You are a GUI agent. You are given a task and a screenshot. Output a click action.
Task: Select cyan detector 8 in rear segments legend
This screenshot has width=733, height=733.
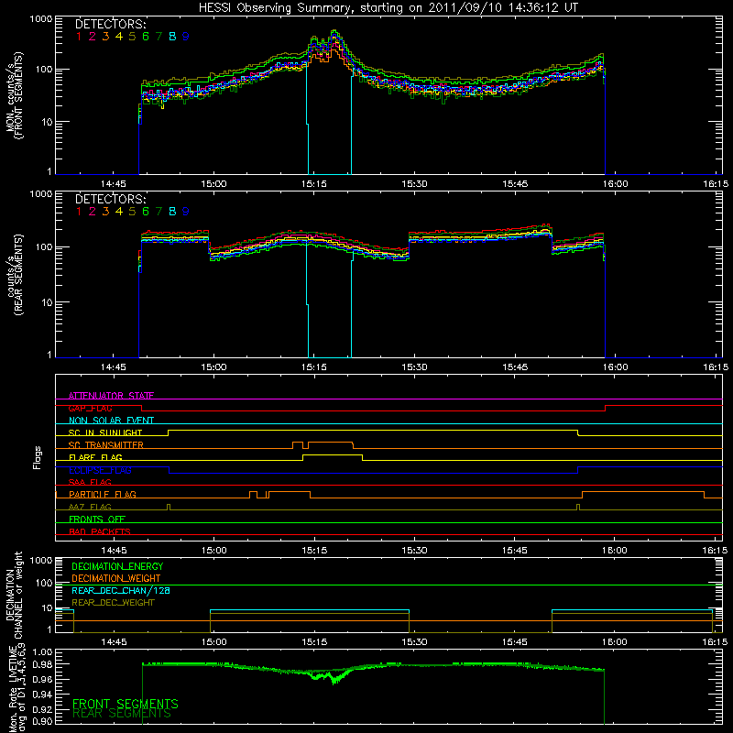click(172, 212)
